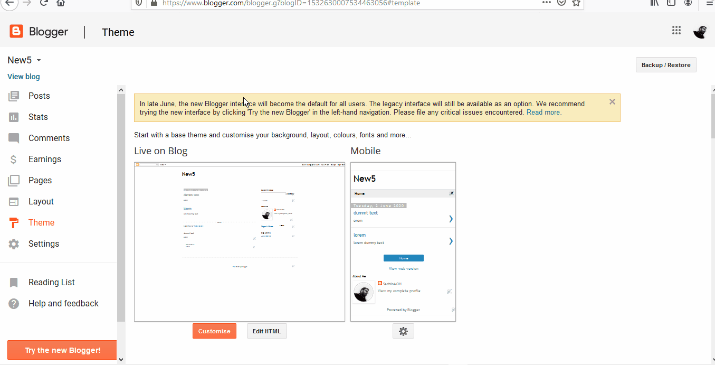The width and height of the screenshot is (715, 365).
Task: Dismiss the yellow notification banner
Action: pos(612,101)
